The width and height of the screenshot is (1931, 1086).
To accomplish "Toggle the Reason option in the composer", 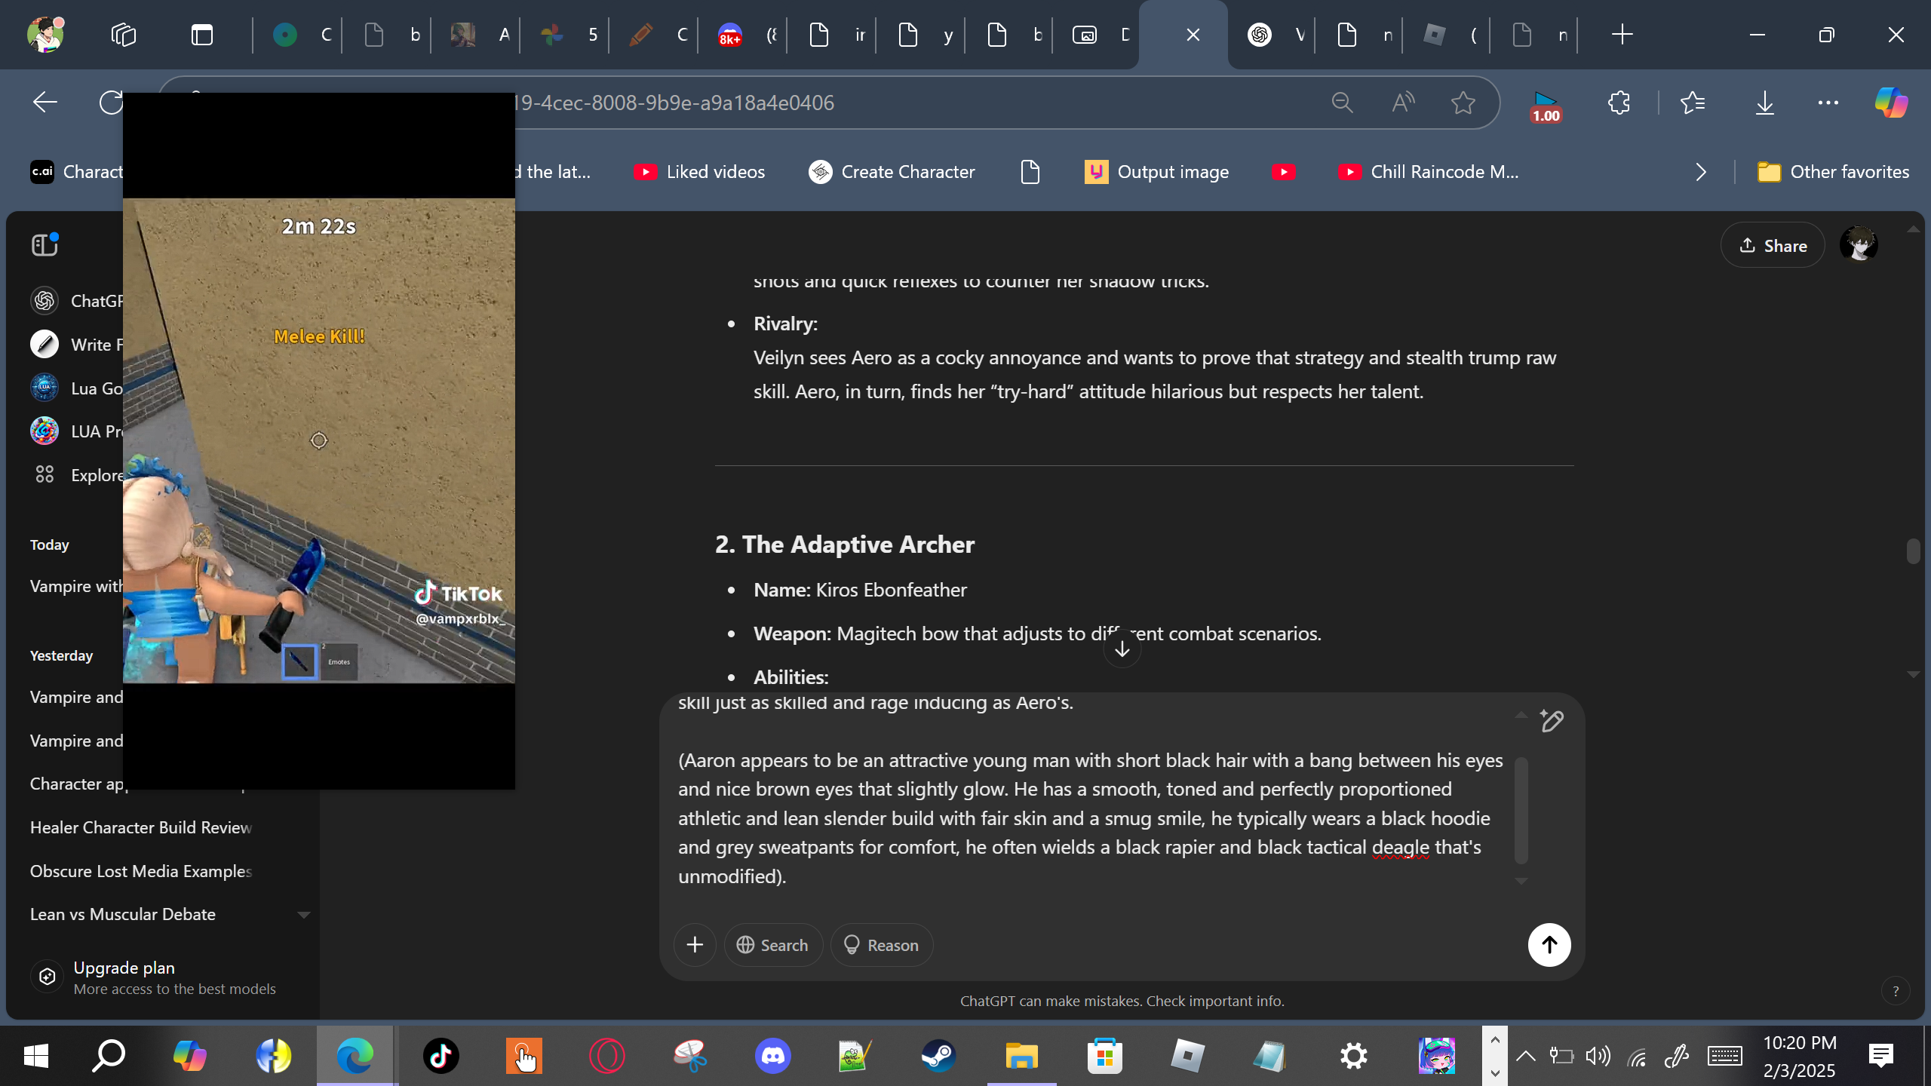I will (x=882, y=945).
